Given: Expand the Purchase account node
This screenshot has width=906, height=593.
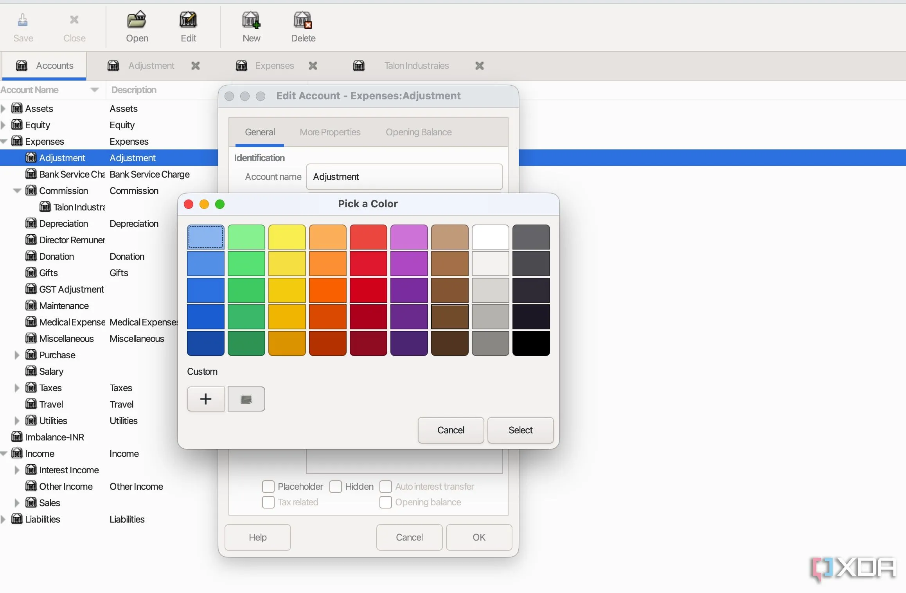Looking at the screenshot, I should click(x=17, y=355).
